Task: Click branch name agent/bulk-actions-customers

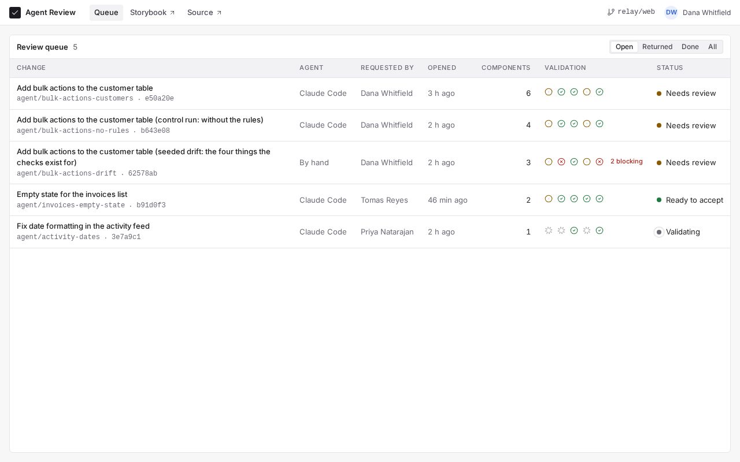Action: (x=75, y=99)
